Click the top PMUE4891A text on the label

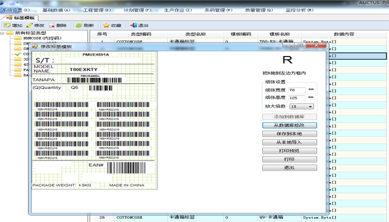click(96, 54)
